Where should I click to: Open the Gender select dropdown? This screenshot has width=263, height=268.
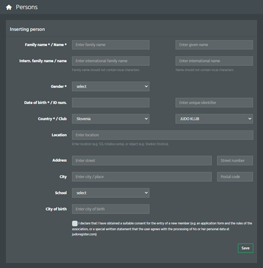[111, 86]
